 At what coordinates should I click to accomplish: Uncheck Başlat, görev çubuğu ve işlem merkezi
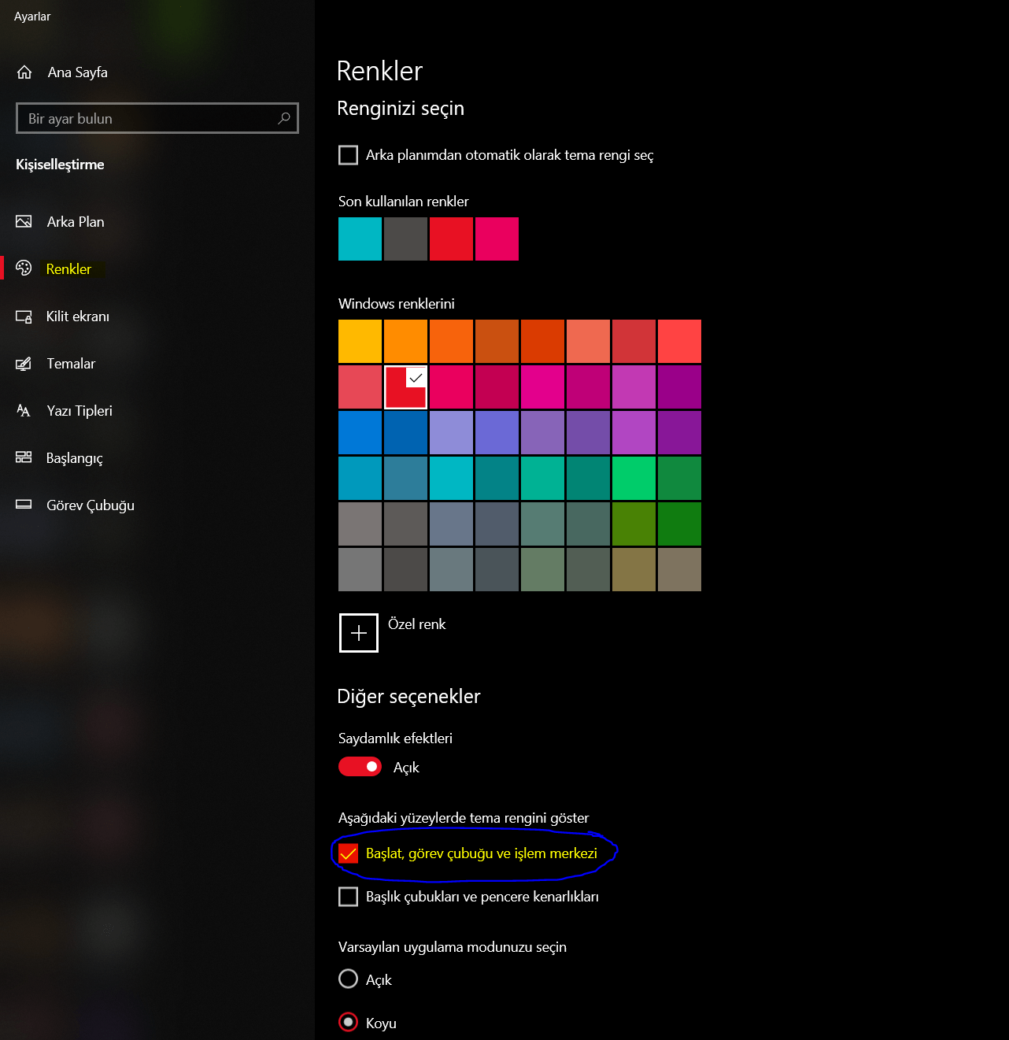(x=348, y=853)
